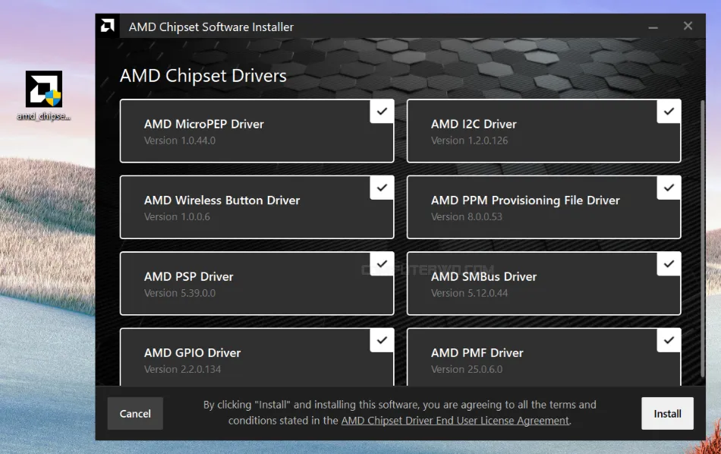Click Version 1.0.0.6 text

point(177,217)
